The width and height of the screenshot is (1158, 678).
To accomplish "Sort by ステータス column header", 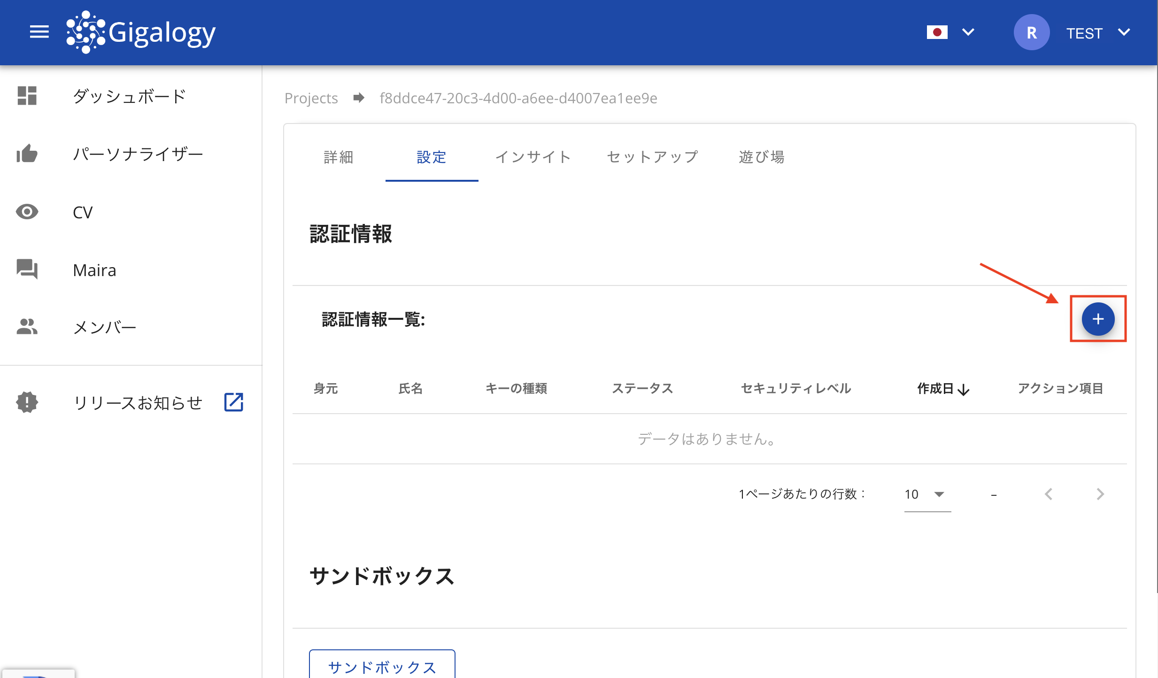I will click(642, 388).
